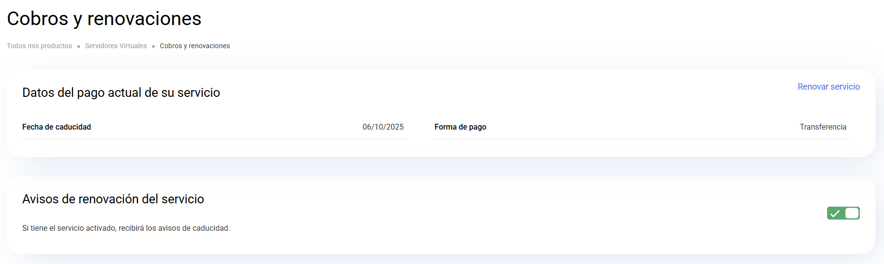
Task: Click the expiry date 06/10/2025
Action: coord(383,127)
